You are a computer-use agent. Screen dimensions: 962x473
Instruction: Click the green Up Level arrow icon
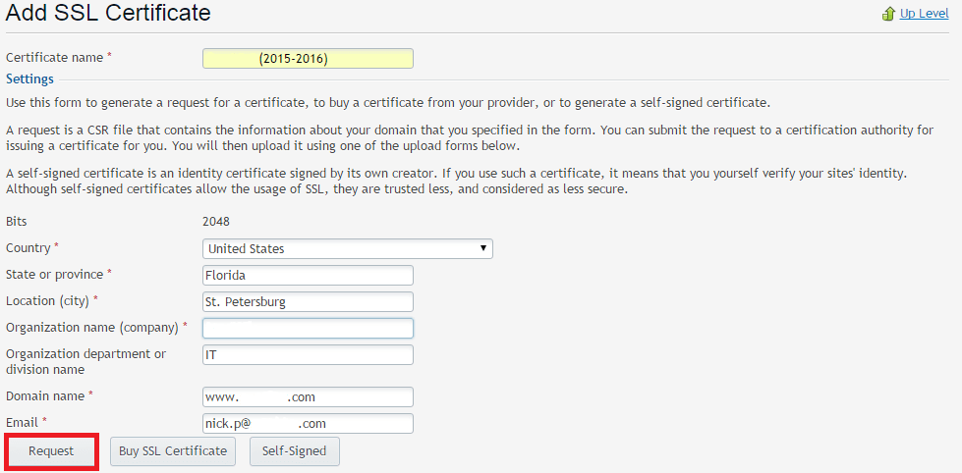click(x=888, y=14)
